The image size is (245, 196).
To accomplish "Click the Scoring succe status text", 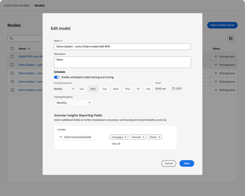I will pyautogui.click(x=227, y=57).
